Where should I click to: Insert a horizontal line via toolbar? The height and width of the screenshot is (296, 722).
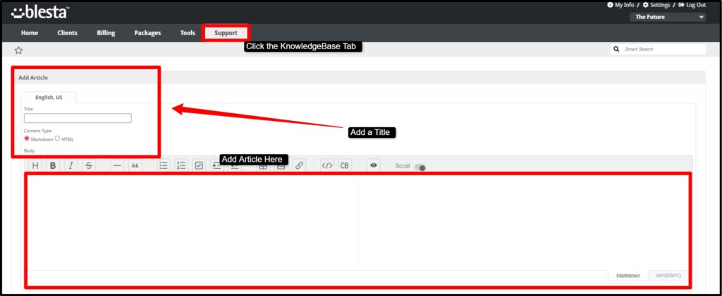click(x=117, y=166)
